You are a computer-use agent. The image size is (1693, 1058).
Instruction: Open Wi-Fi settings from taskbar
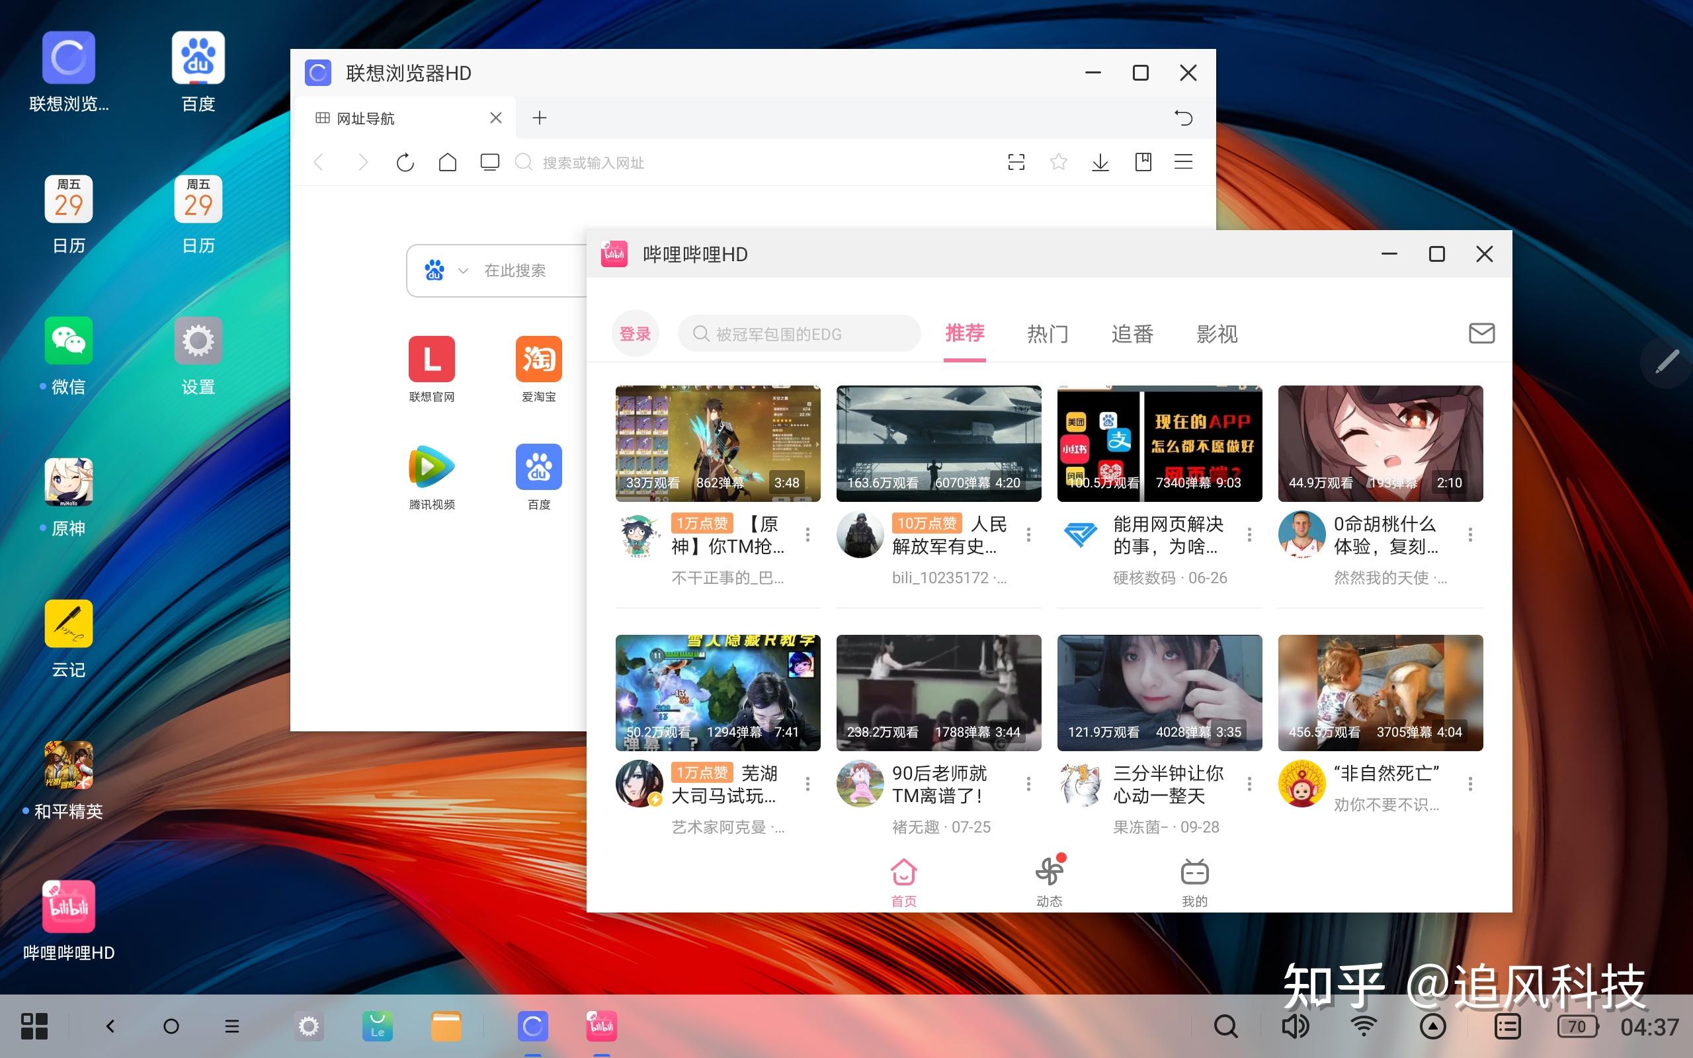coord(1364,1026)
